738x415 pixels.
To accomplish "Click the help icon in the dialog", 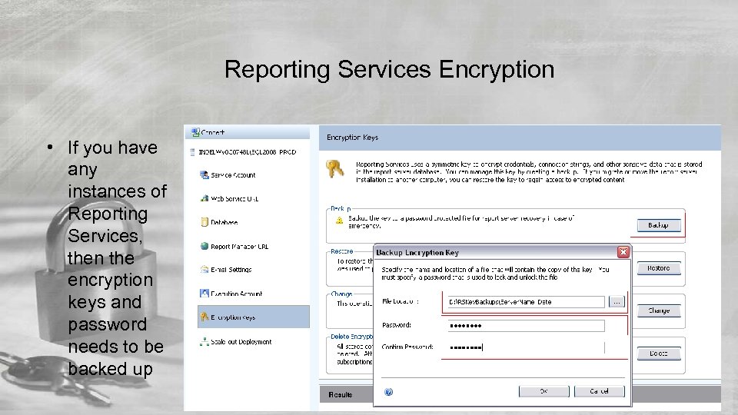I will click(x=389, y=392).
